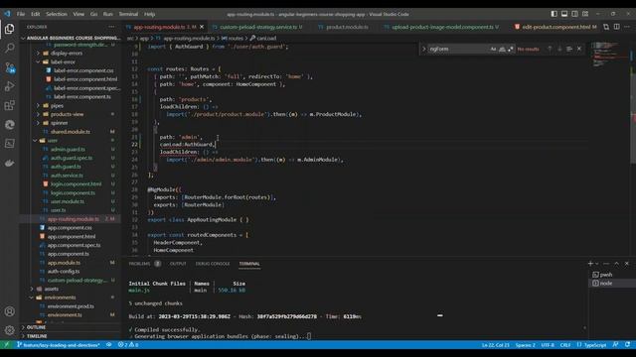Close the terminal panel
This screenshot has height=357, width=636.
click(627, 264)
